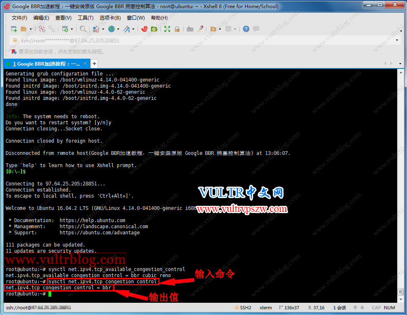Click the status bar up arrow icon
The image size is (407, 315).
tap(355, 308)
